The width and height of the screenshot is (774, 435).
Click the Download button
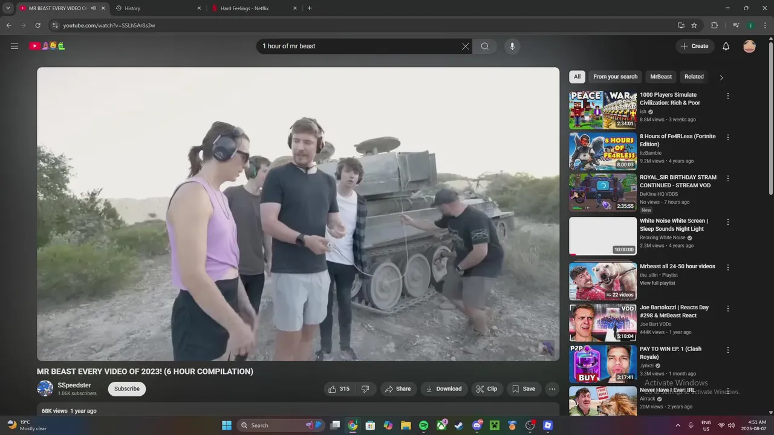point(444,389)
